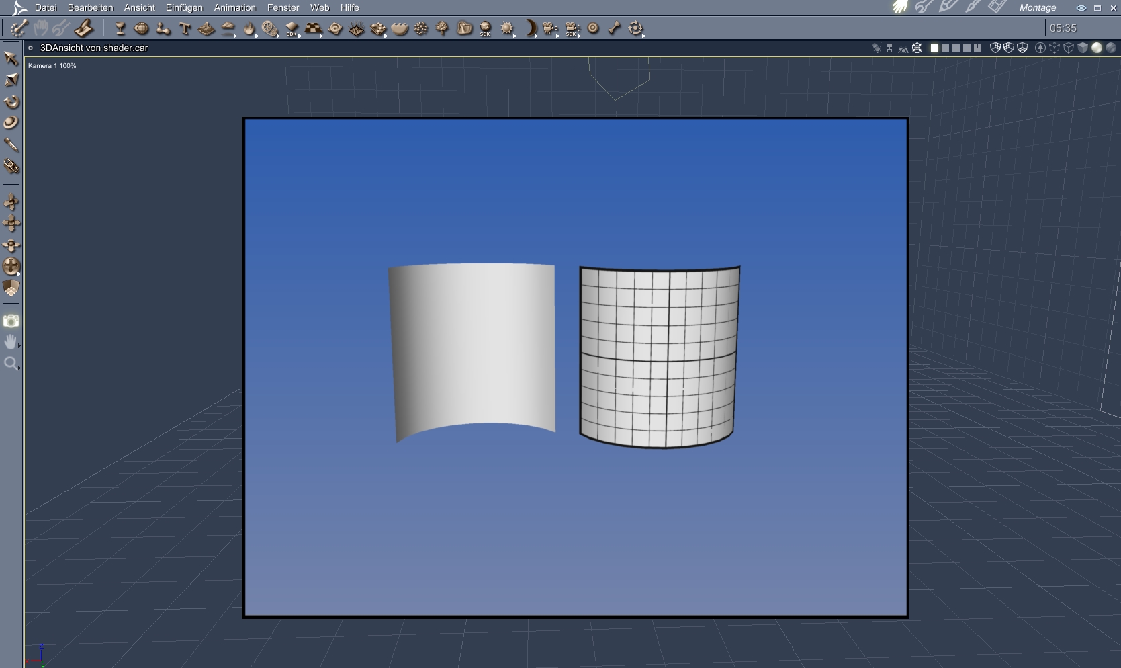Open the render room film icon
This screenshot has width=1121, height=668.
(x=997, y=7)
